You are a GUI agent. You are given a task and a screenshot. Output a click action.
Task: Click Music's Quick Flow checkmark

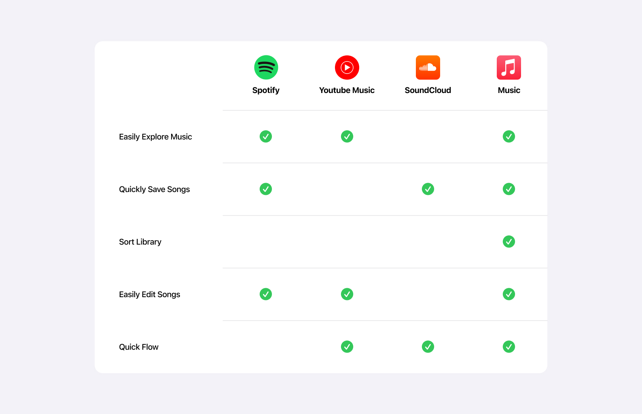[x=509, y=347]
